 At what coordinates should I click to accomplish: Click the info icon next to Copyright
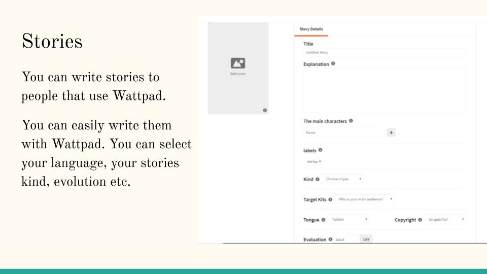[x=420, y=220]
